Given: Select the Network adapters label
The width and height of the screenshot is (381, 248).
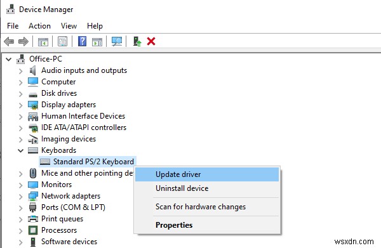Looking at the screenshot, I should (x=70, y=196).
